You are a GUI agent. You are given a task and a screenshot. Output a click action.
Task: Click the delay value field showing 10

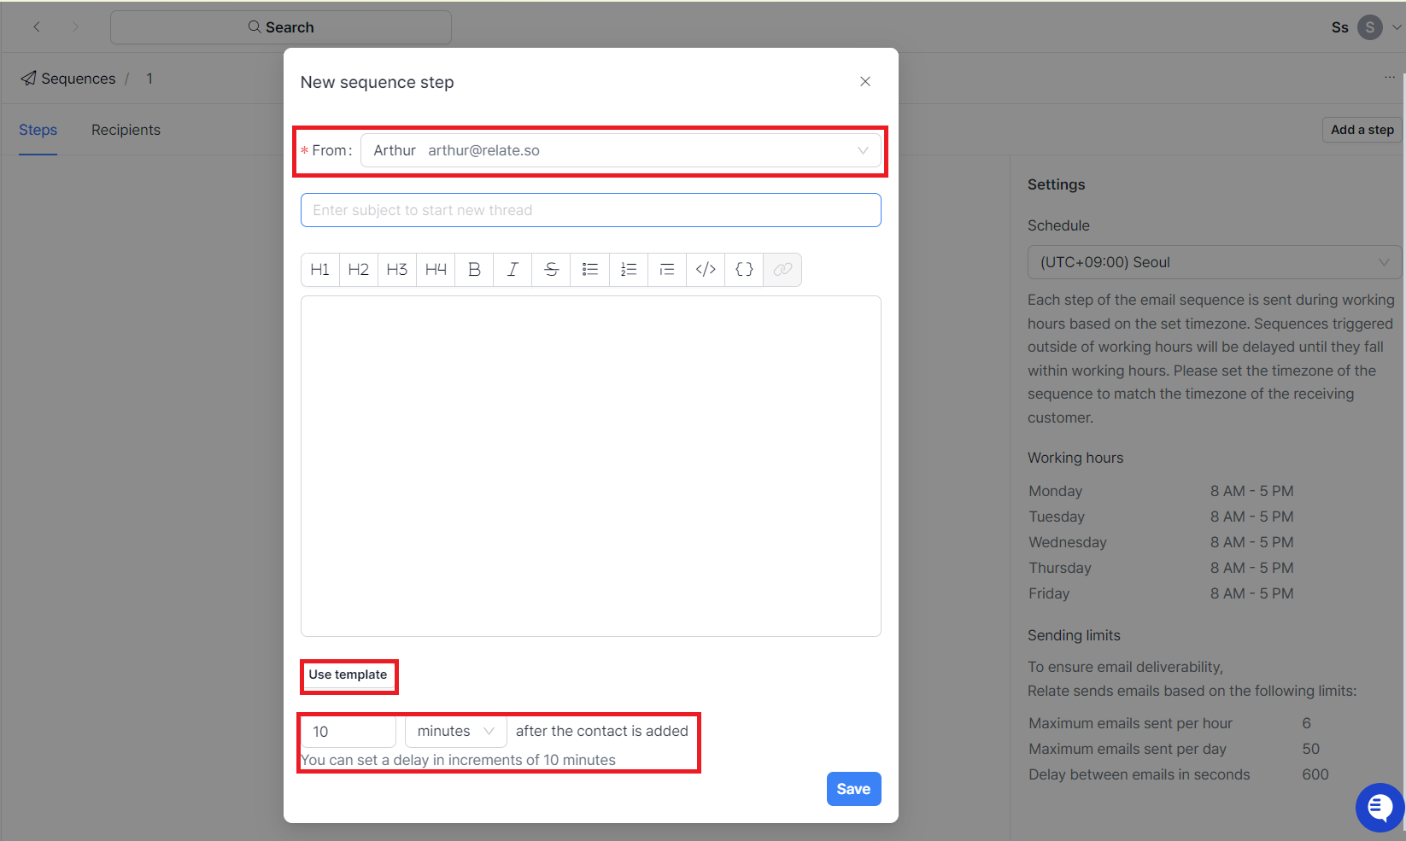[x=349, y=732]
